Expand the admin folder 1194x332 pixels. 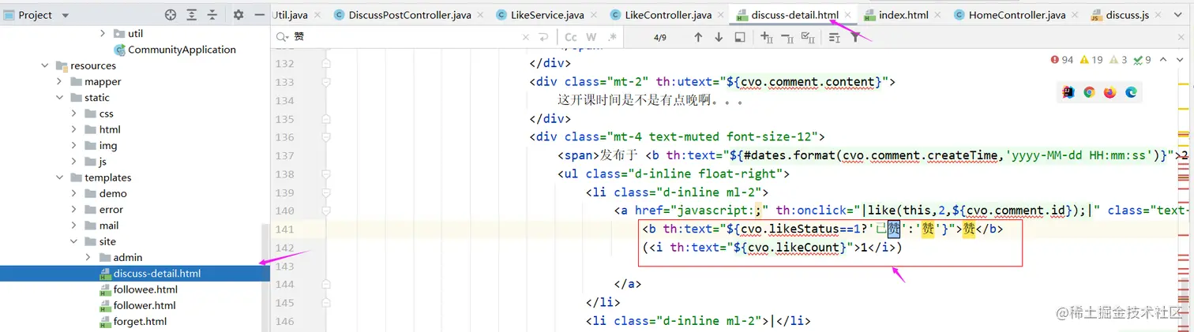[88, 257]
